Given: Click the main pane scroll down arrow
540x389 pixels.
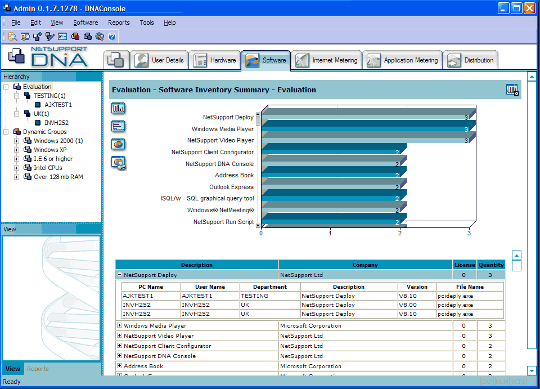Looking at the screenshot, I should [x=532, y=371].
